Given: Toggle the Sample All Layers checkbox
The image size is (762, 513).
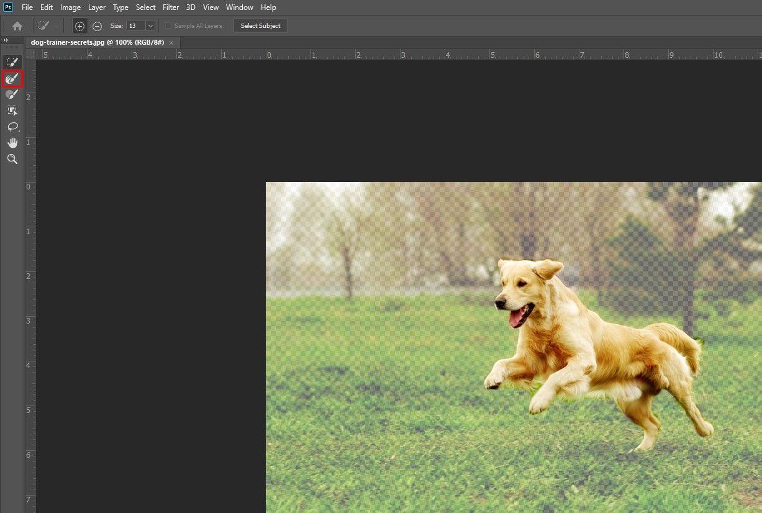Looking at the screenshot, I should 168,26.
